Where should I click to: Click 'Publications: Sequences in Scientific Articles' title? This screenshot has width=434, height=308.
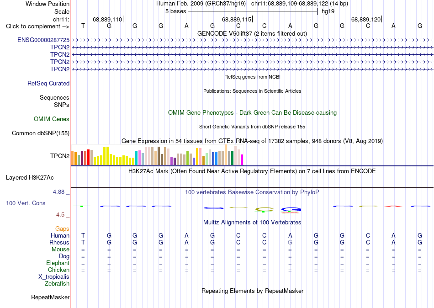[252, 91]
